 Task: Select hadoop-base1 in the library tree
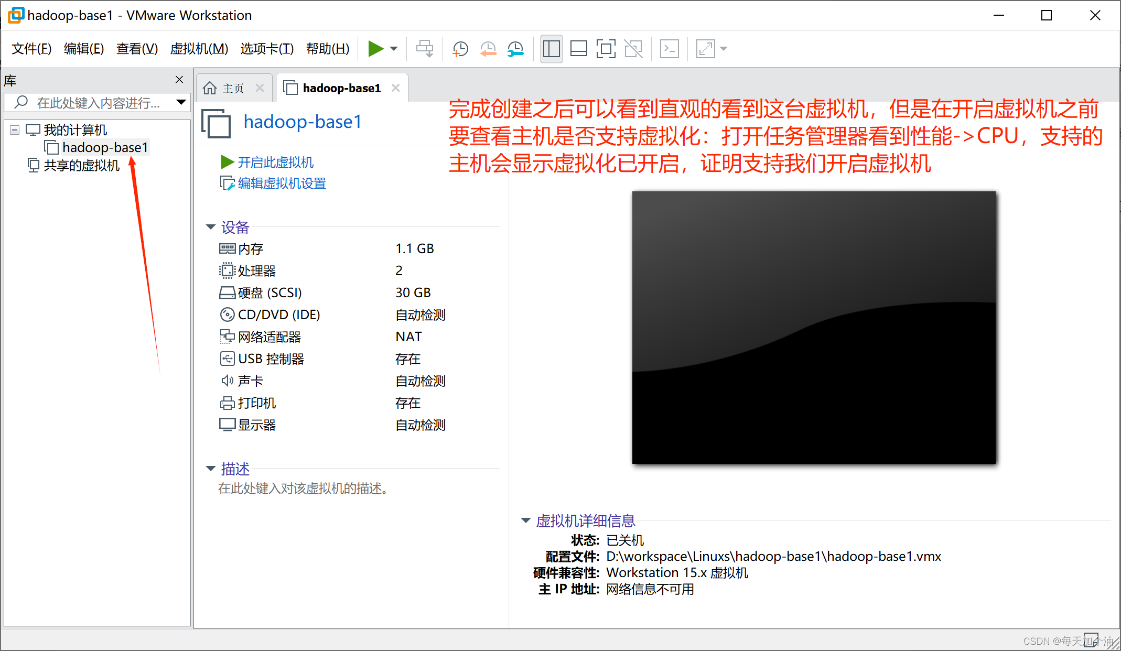pyautogui.click(x=104, y=147)
